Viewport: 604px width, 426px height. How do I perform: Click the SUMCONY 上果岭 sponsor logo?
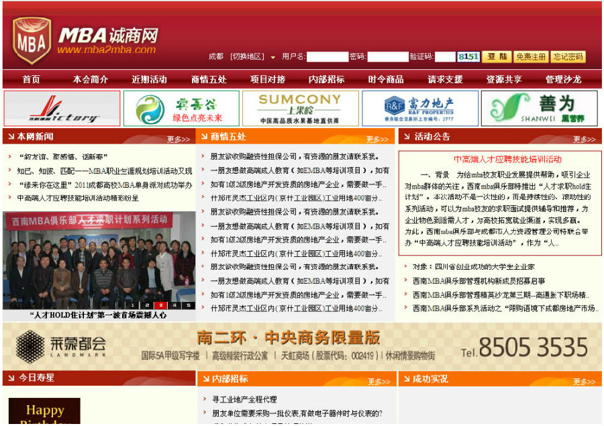pos(300,108)
